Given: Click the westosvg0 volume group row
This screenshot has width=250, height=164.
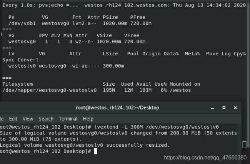Looking at the screenshot, I should [77, 42].
